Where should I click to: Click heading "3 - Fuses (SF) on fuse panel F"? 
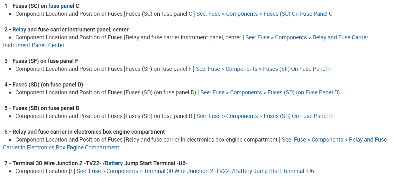tap(41, 61)
